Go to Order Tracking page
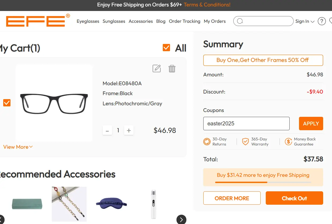332x224 pixels. pos(185,21)
